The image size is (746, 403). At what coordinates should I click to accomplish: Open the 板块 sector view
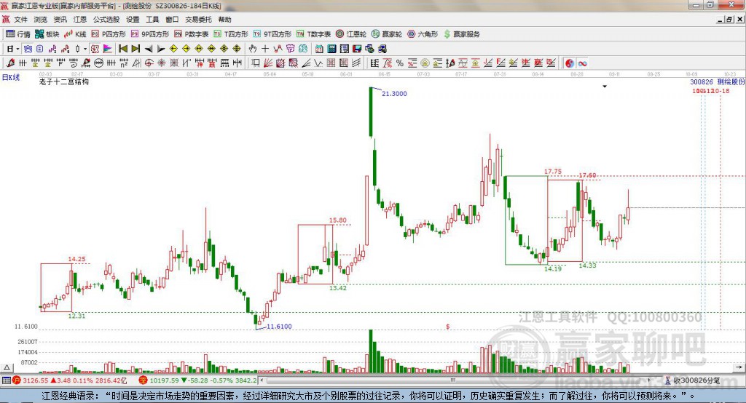click(x=47, y=34)
